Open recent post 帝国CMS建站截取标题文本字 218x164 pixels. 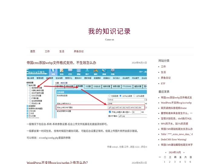point(177,145)
